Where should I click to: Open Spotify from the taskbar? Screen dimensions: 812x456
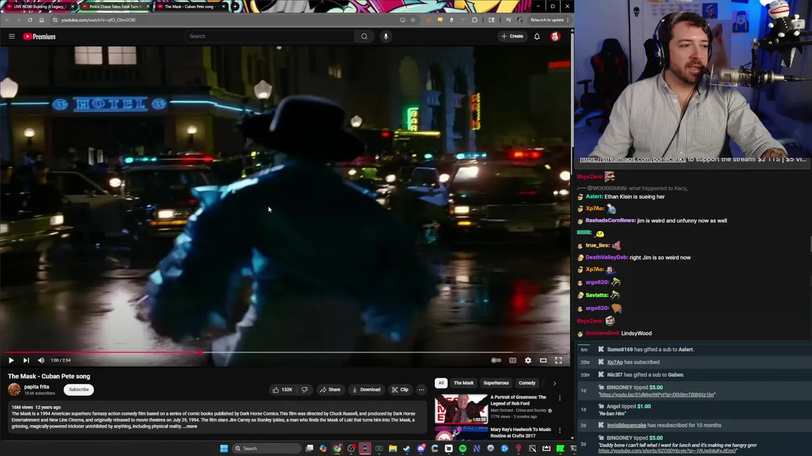point(462,448)
